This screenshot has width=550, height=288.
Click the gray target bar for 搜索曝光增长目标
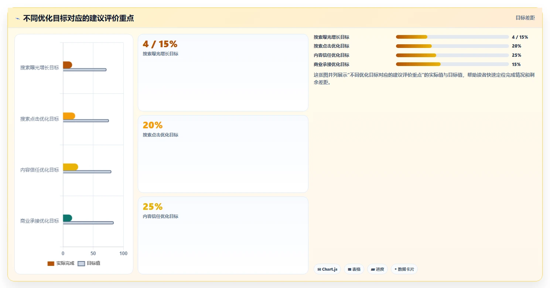point(85,70)
